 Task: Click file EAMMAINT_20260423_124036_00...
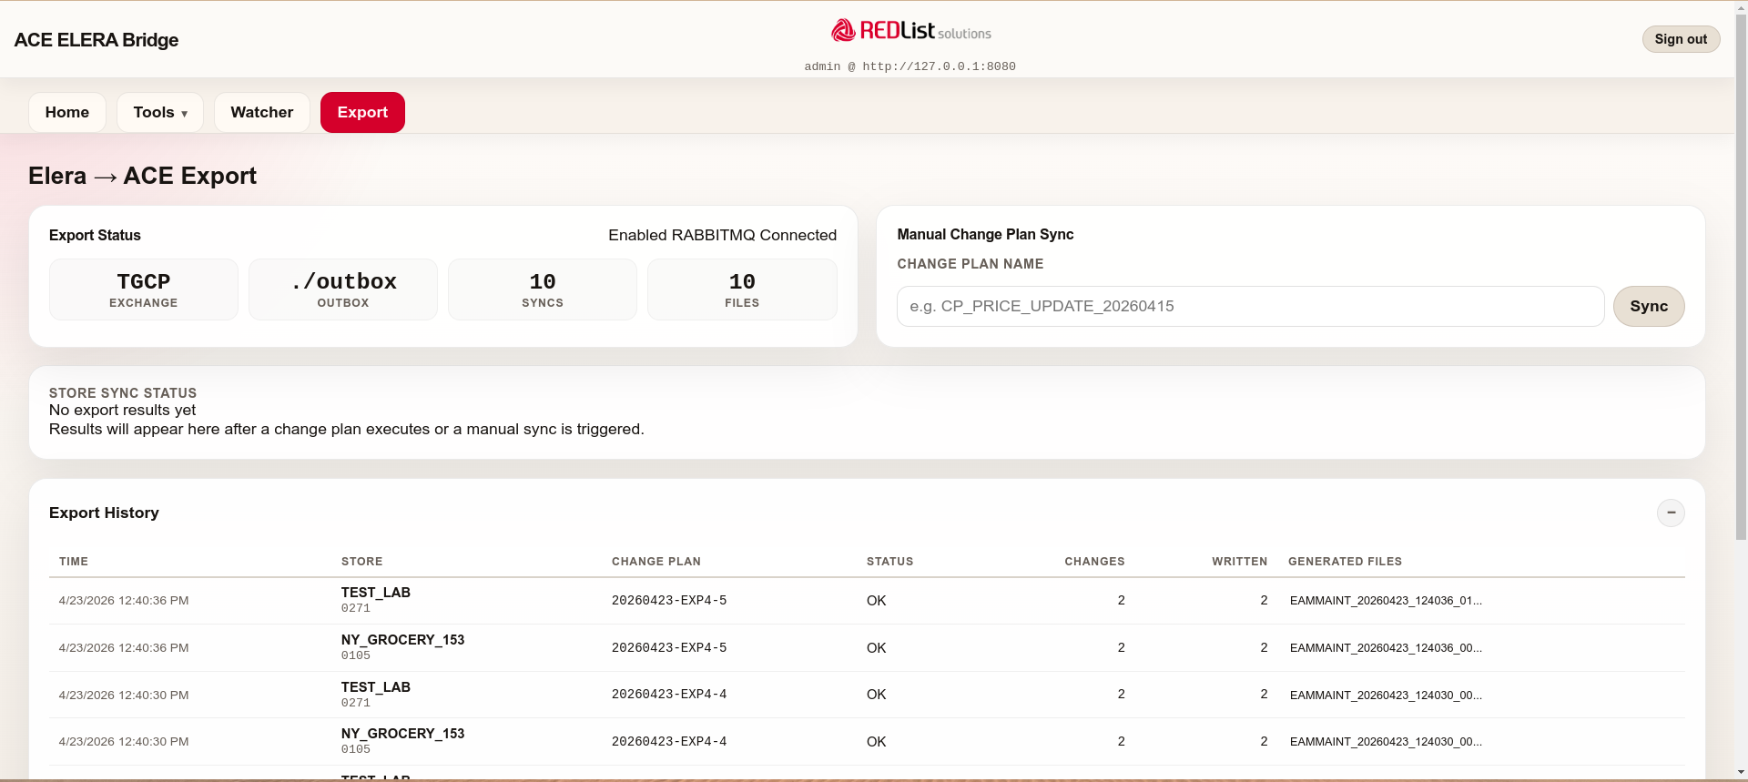coord(1386,648)
